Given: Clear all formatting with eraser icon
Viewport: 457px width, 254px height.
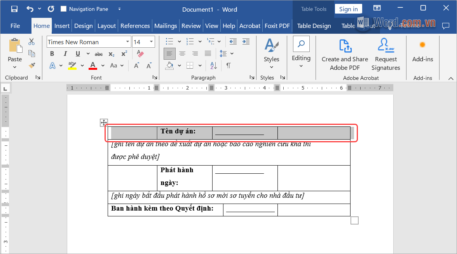Looking at the screenshot, I should coord(140,54).
